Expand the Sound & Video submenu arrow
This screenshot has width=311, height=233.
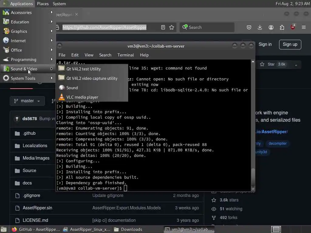[x=52, y=69]
